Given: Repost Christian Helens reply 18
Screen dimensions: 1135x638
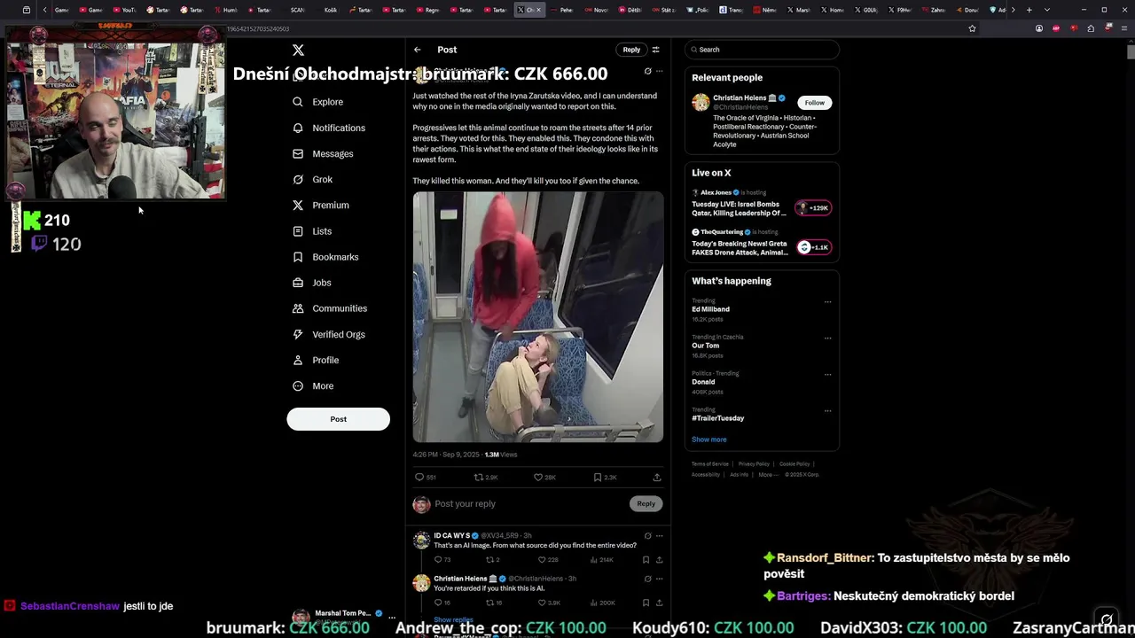Looking at the screenshot, I should 494,603.
